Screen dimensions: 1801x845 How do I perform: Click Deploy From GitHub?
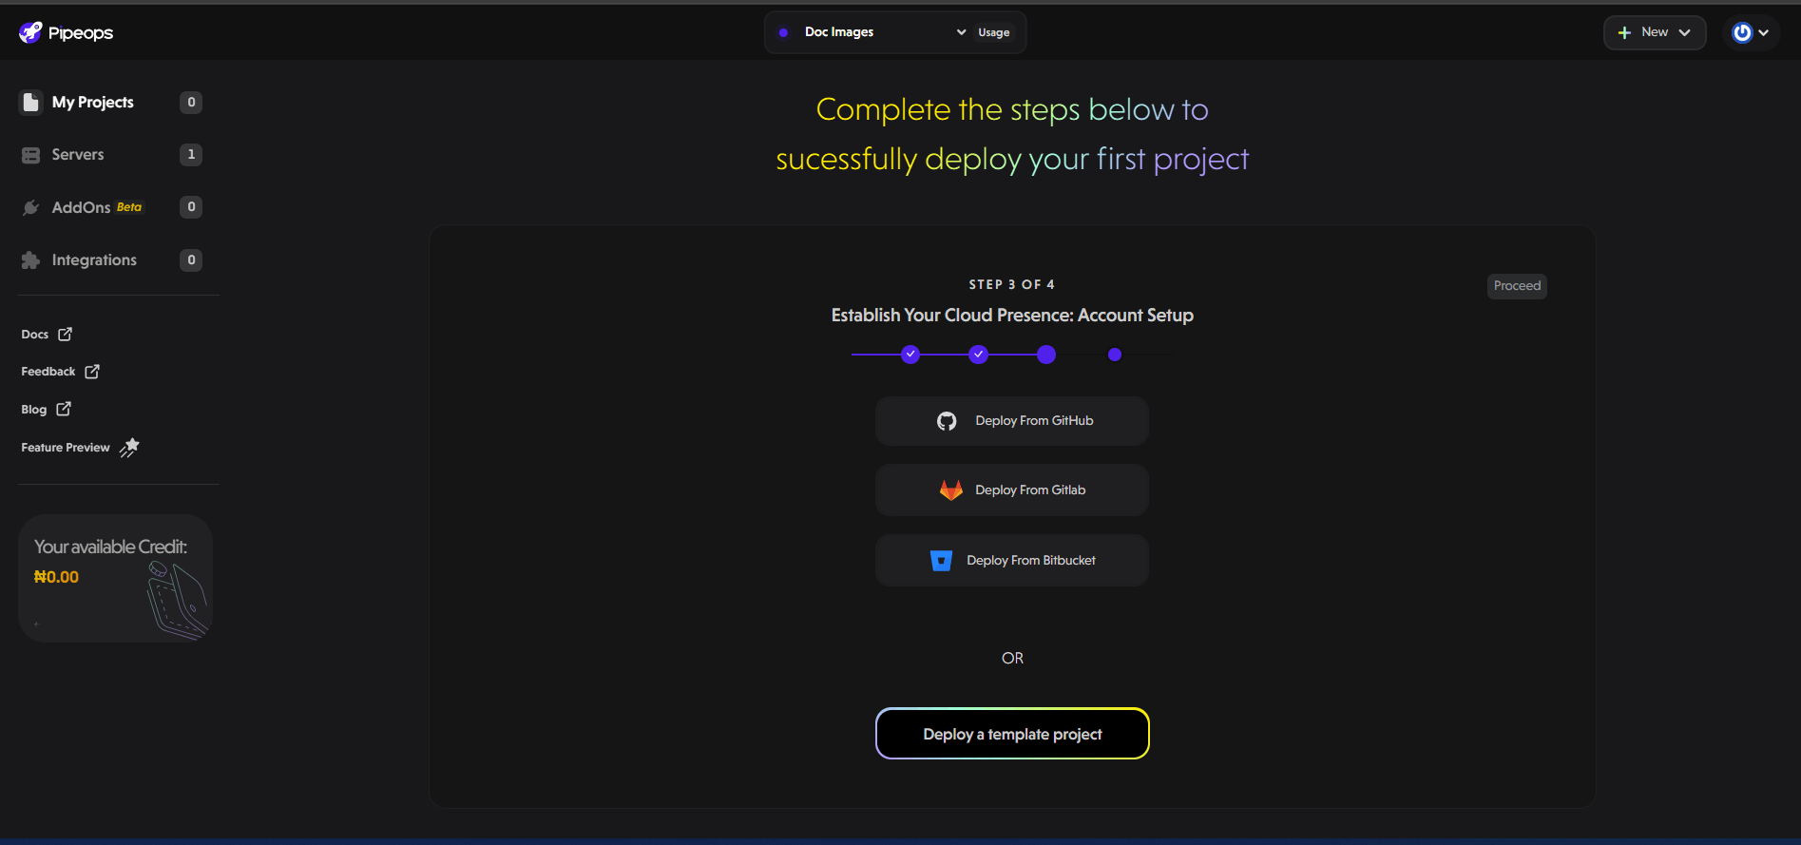1012,421
